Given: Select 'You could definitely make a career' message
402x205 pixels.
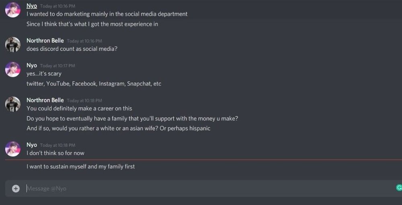Looking at the screenshot, I should tap(79, 108).
